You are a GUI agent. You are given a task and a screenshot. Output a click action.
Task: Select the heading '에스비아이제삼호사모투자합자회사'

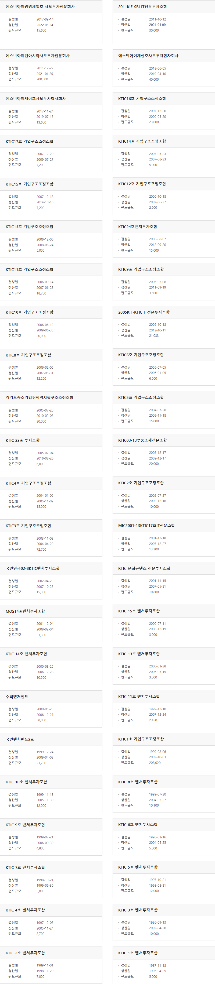coord(148,56)
